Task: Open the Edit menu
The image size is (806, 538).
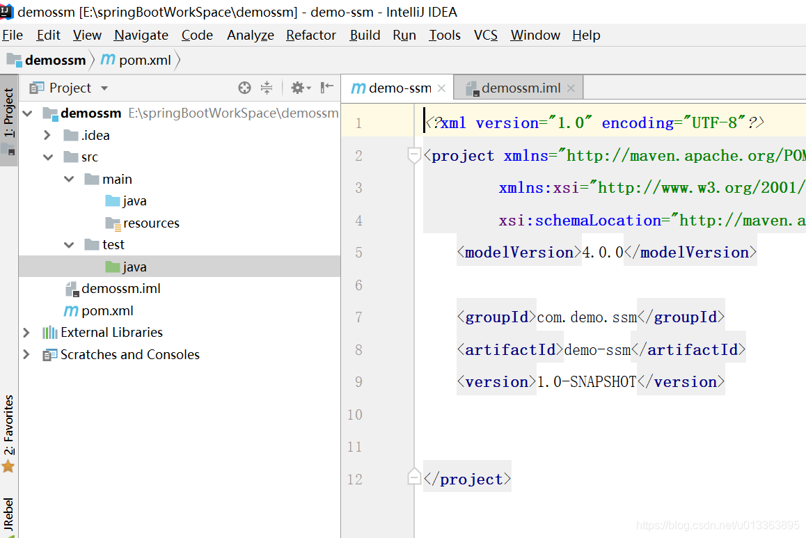Action: point(48,35)
